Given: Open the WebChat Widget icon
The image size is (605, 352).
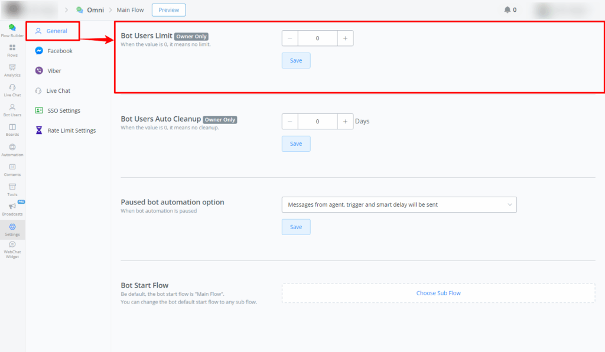Looking at the screenshot, I should tap(12, 245).
